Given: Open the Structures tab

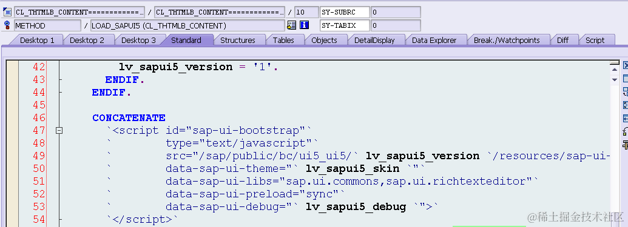Looking at the screenshot, I should click(x=237, y=40).
